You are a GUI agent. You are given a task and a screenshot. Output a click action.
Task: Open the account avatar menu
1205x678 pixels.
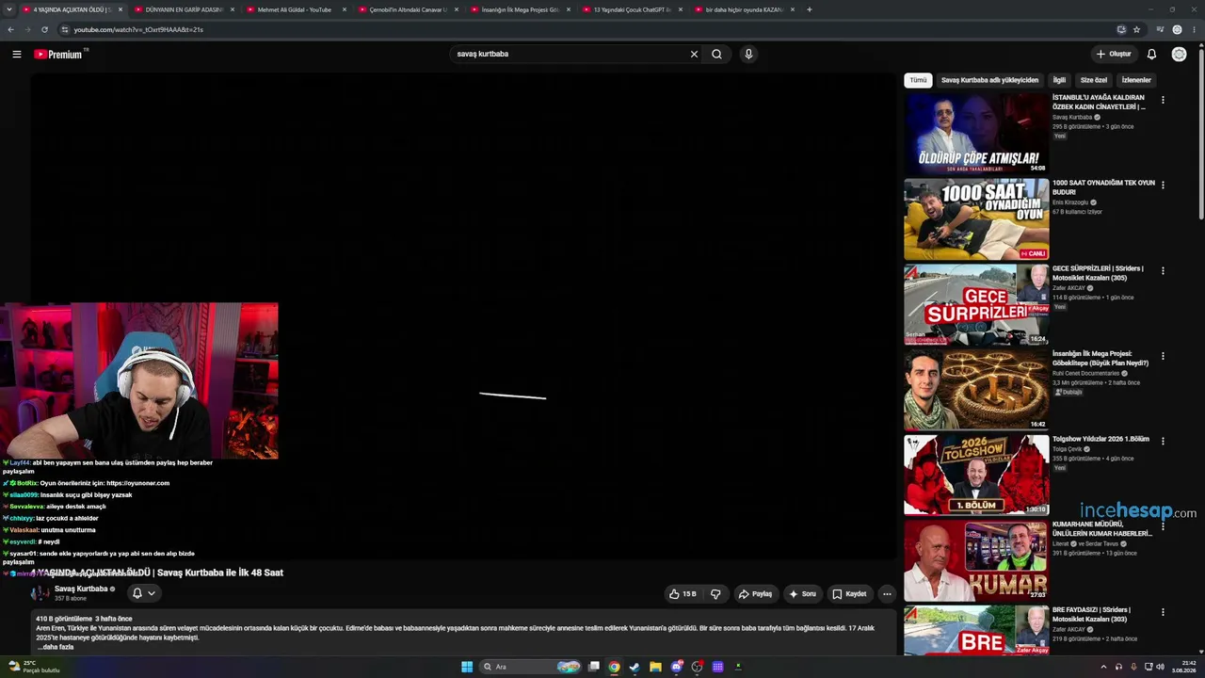(1179, 54)
